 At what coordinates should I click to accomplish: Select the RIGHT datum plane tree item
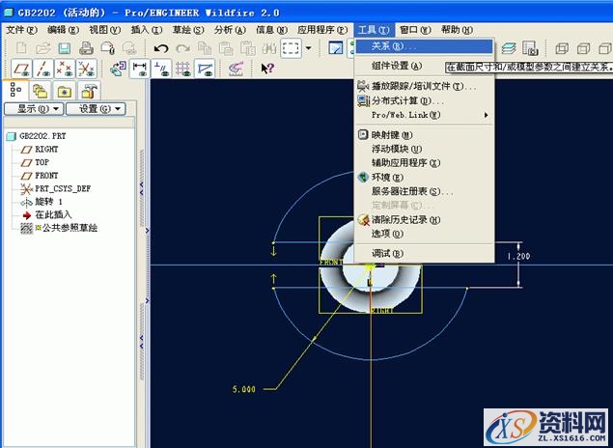tap(46, 150)
